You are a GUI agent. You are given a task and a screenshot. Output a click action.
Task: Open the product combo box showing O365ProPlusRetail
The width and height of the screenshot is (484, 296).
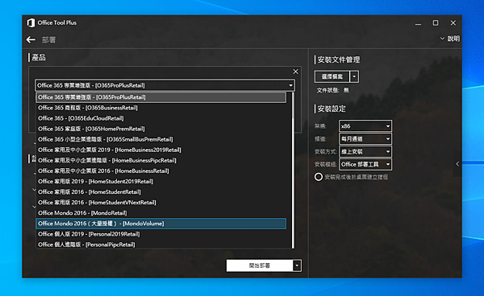(x=165, y=85)
